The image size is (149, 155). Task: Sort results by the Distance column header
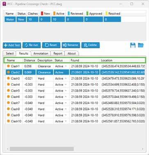(x=30, y=60)
